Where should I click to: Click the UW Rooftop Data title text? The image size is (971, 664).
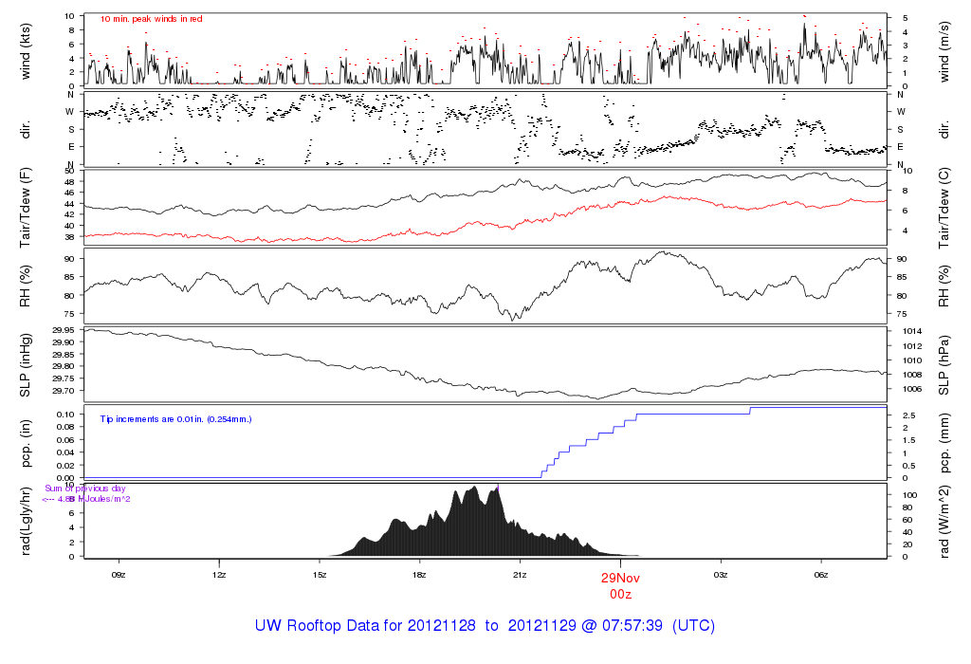pos(485,626)
